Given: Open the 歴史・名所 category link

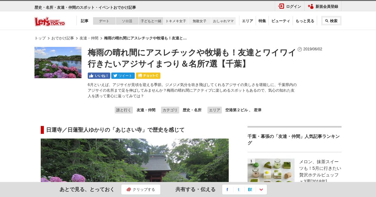Looking at the screenshot, I should (x=192, y=110).
